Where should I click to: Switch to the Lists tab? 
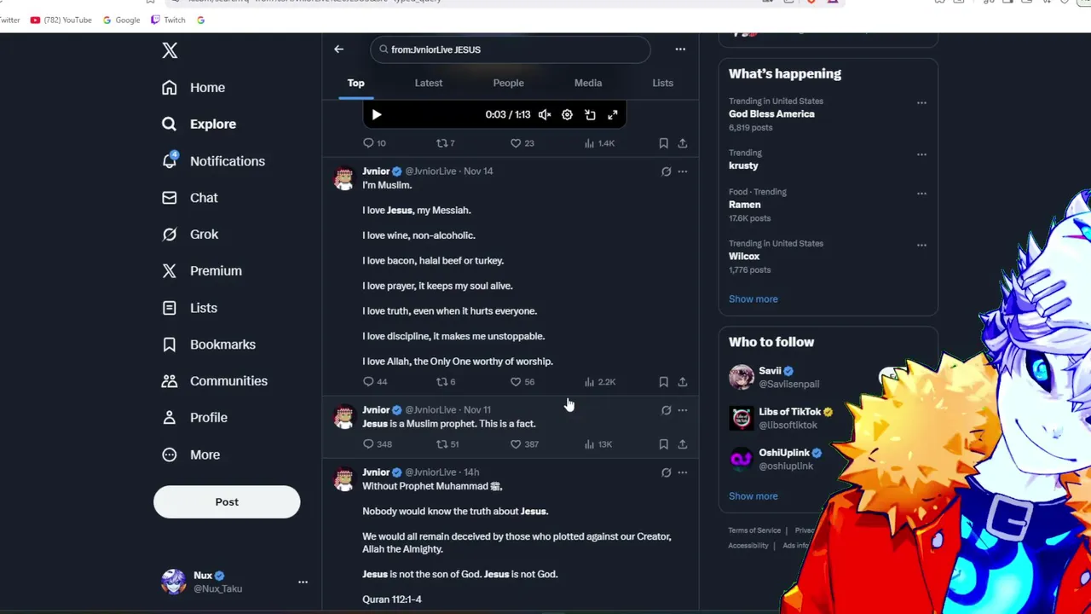point(662,83)
